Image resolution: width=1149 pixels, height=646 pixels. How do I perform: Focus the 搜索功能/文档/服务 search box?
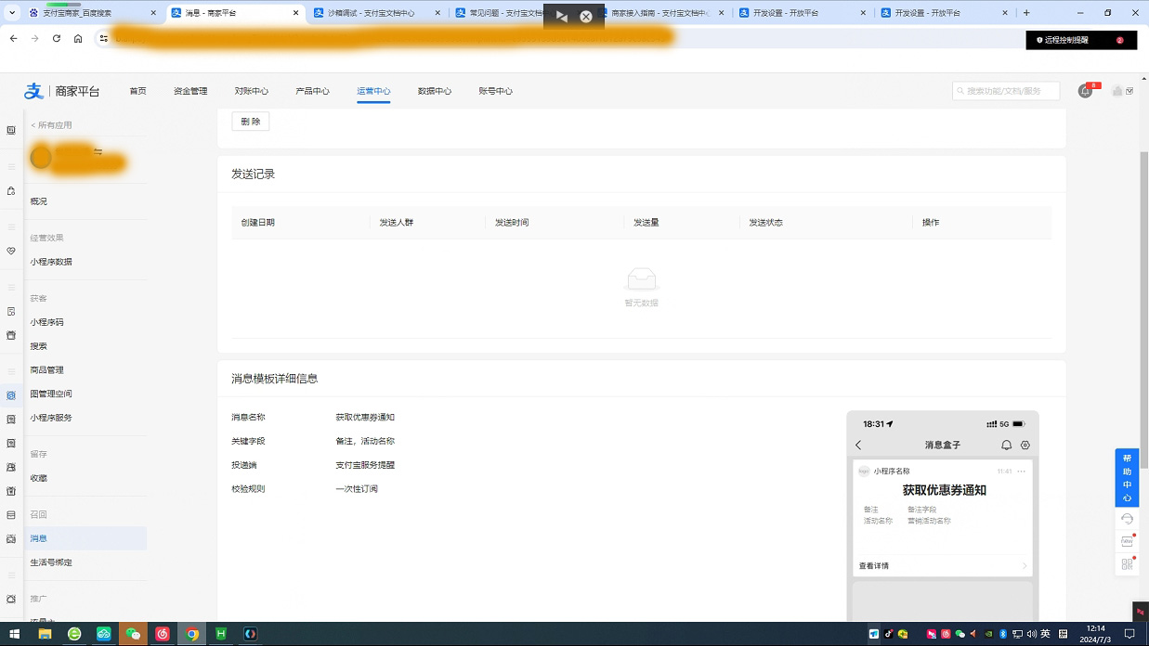point(1006,91)
